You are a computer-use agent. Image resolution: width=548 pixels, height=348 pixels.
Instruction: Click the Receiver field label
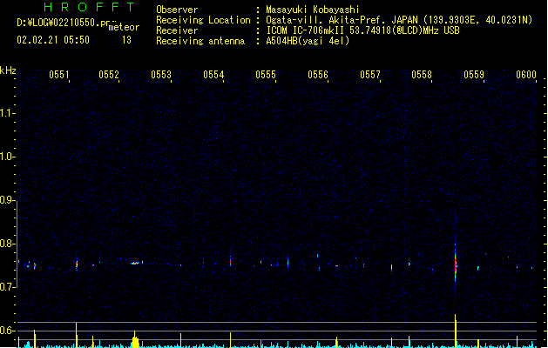[177, 30]
